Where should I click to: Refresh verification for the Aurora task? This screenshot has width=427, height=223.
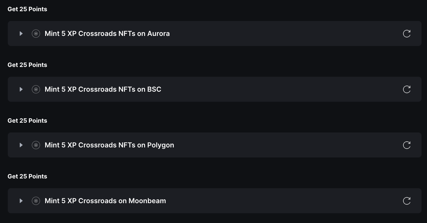[x=407, y=34]
